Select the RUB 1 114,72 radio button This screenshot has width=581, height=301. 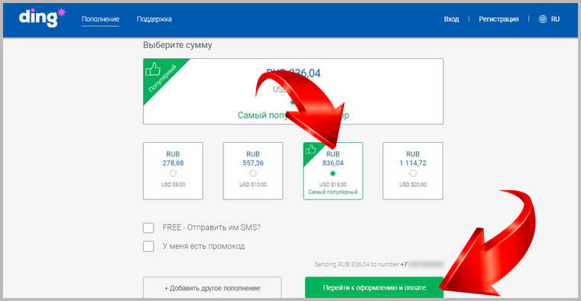pyautogui.click(x=413, y=173)
